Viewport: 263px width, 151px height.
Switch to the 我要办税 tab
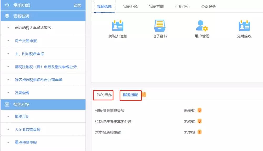click(x=130, y=7)
